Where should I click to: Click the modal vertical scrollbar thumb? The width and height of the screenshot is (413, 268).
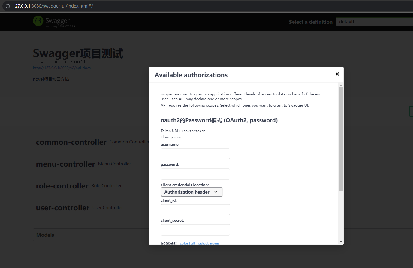[341, 138]
